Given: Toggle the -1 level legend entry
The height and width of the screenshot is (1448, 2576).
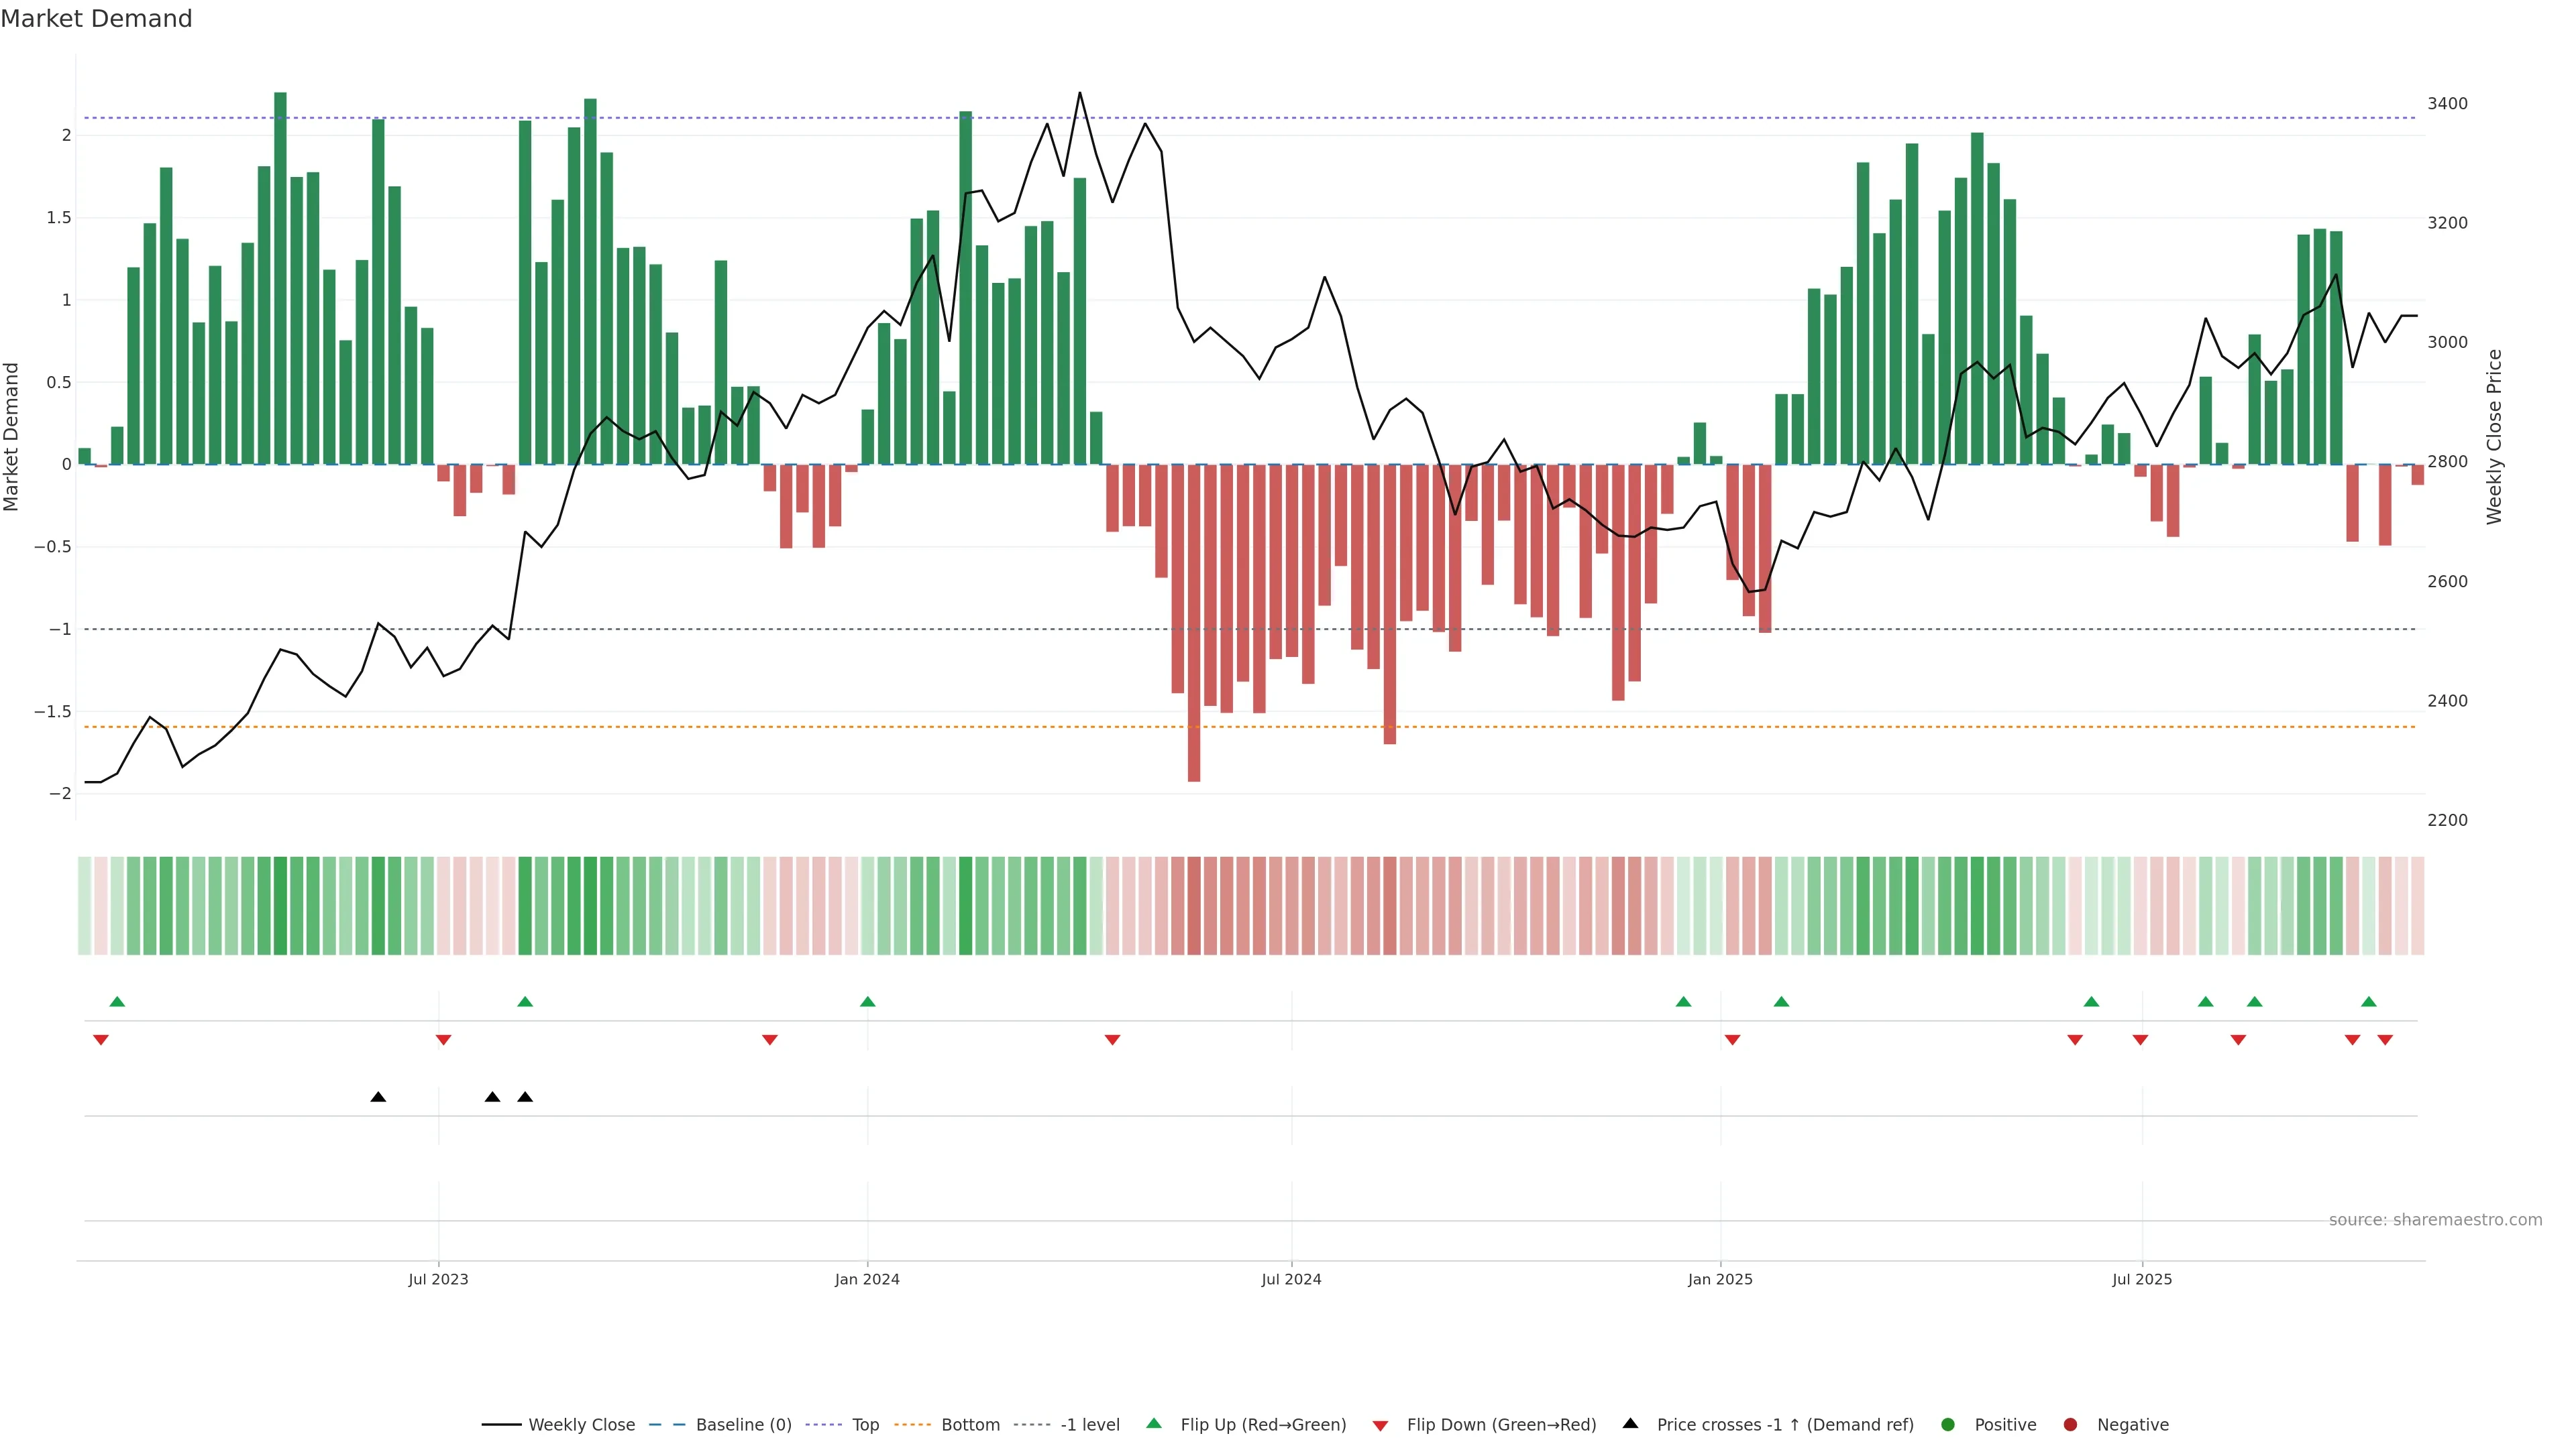Looking at the screenshot, I should [1089, 1425].
